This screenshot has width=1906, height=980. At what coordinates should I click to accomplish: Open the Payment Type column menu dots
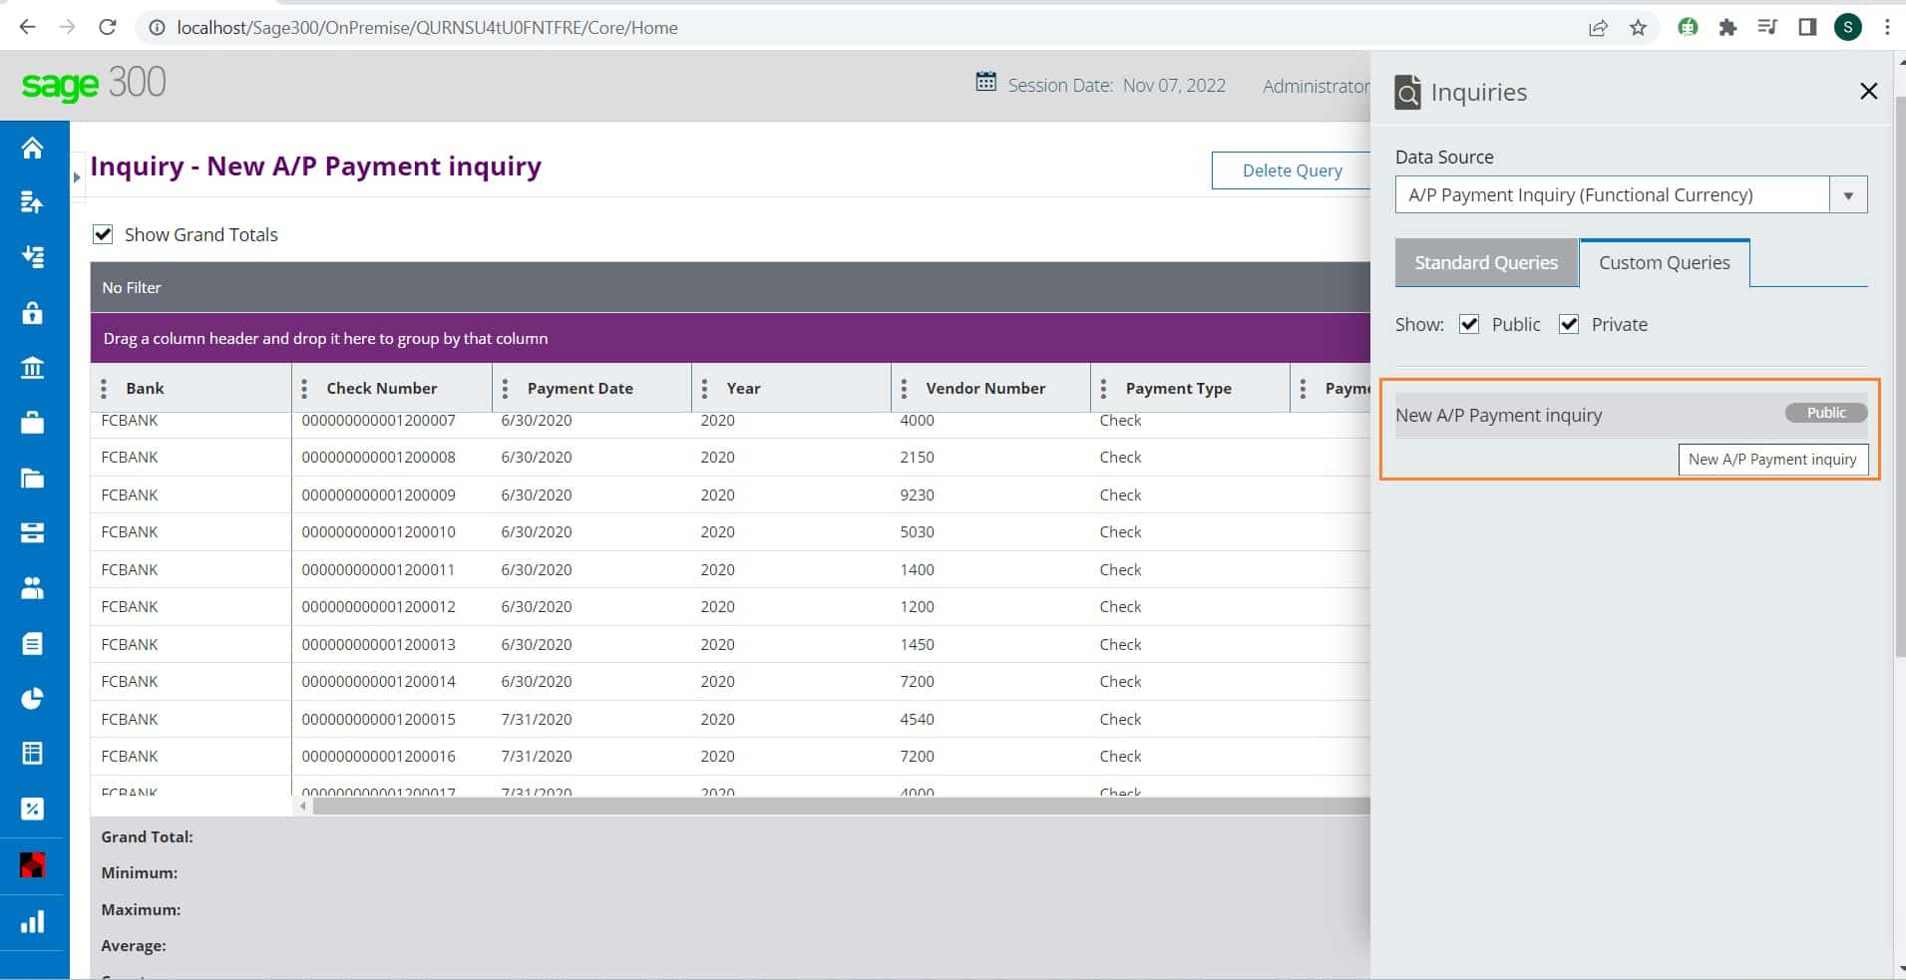tap(1103, 388)
